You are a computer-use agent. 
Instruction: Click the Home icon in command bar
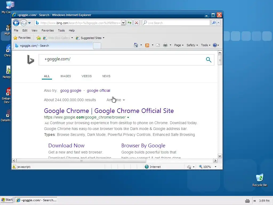(x=136, y=45)
